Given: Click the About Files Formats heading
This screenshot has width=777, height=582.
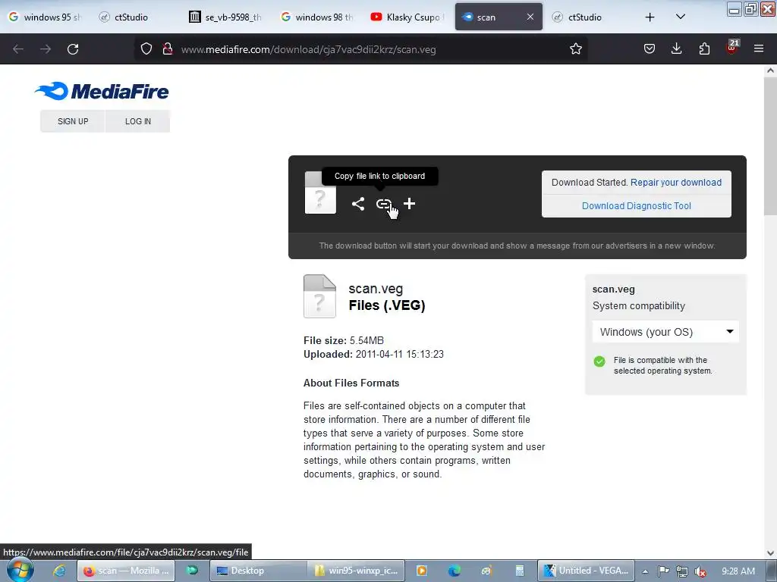Looking at the screenshot, I should pyautogui.click(x=351, y=383).
